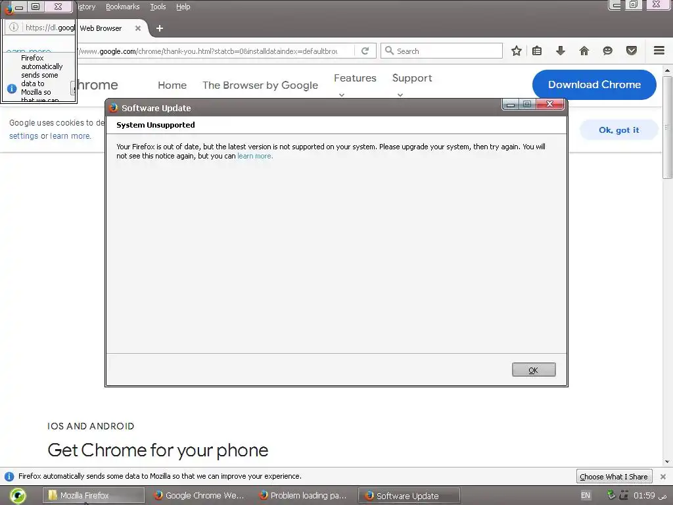Click Get Chrome for your phone heading

click(158, 450)
